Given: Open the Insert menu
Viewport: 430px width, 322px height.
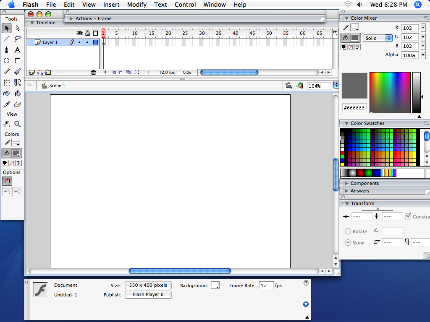Looking at the screenshot, I should point(111,5).
